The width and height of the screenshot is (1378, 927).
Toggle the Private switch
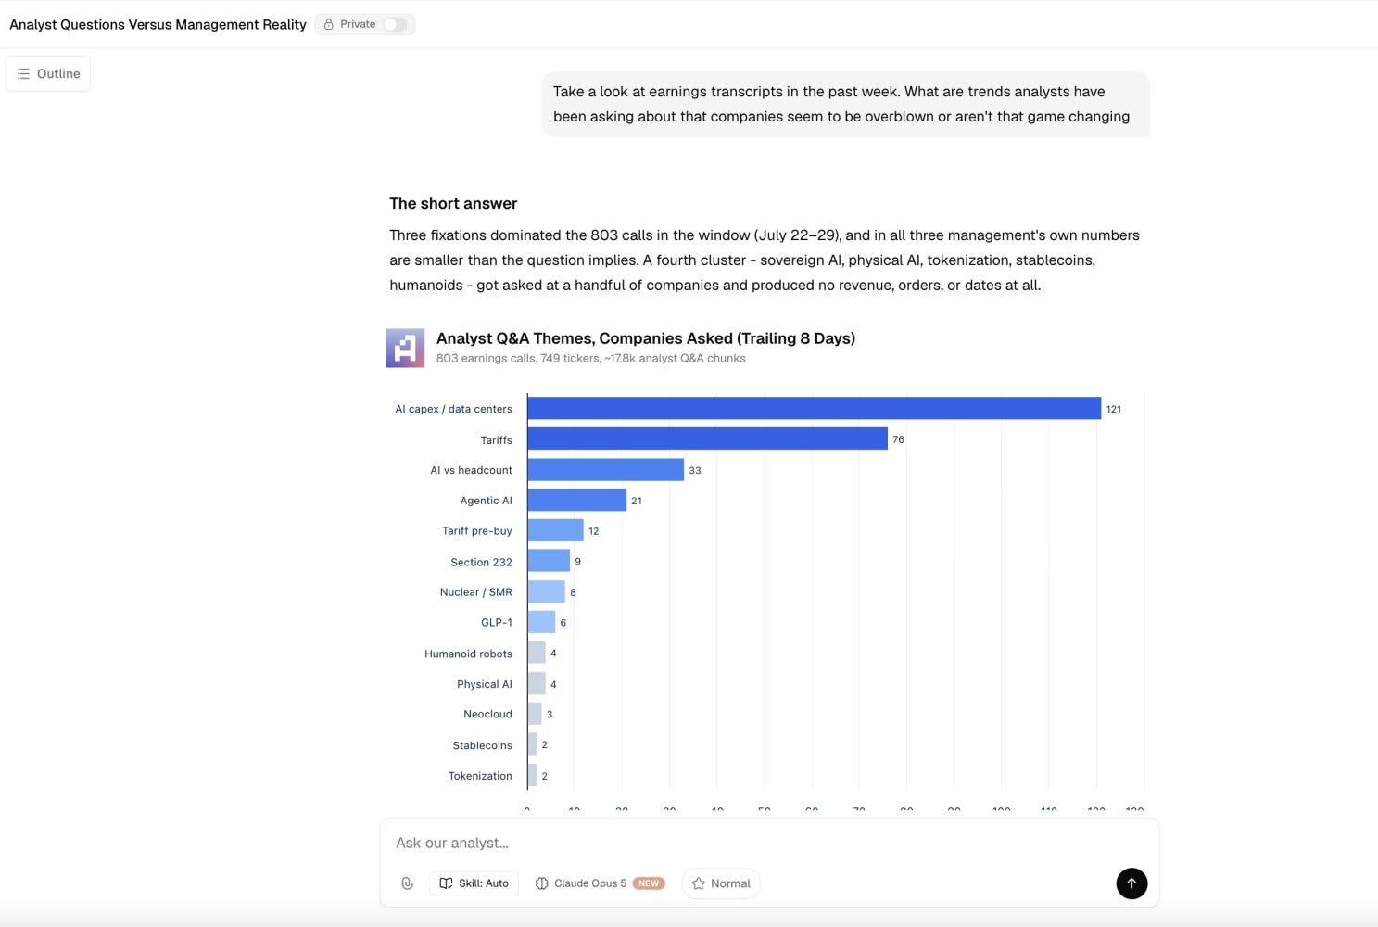click(395, 24)
